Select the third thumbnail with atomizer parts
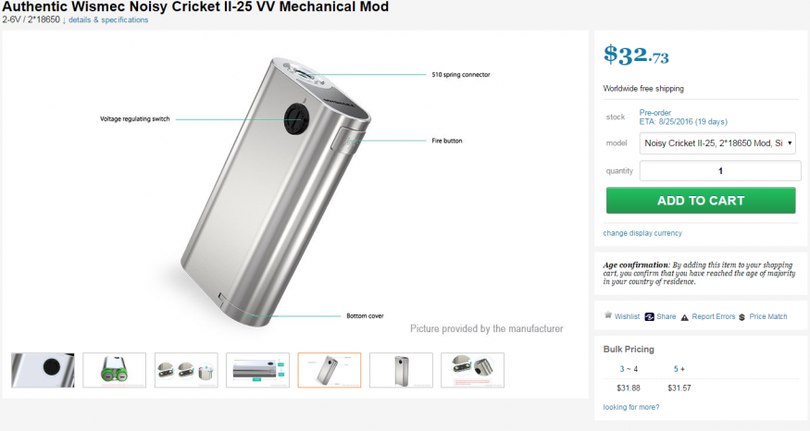810x431 pixels. [186, 370]
